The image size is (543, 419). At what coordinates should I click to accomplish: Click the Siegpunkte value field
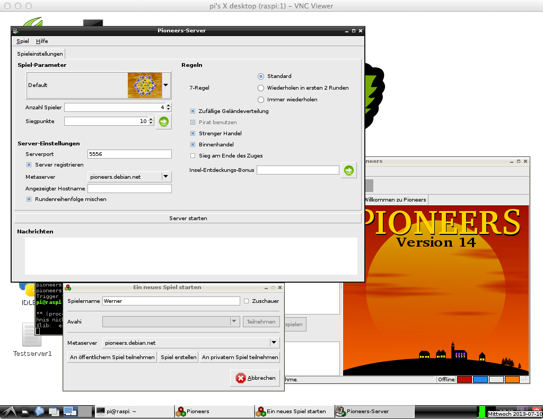106,121
